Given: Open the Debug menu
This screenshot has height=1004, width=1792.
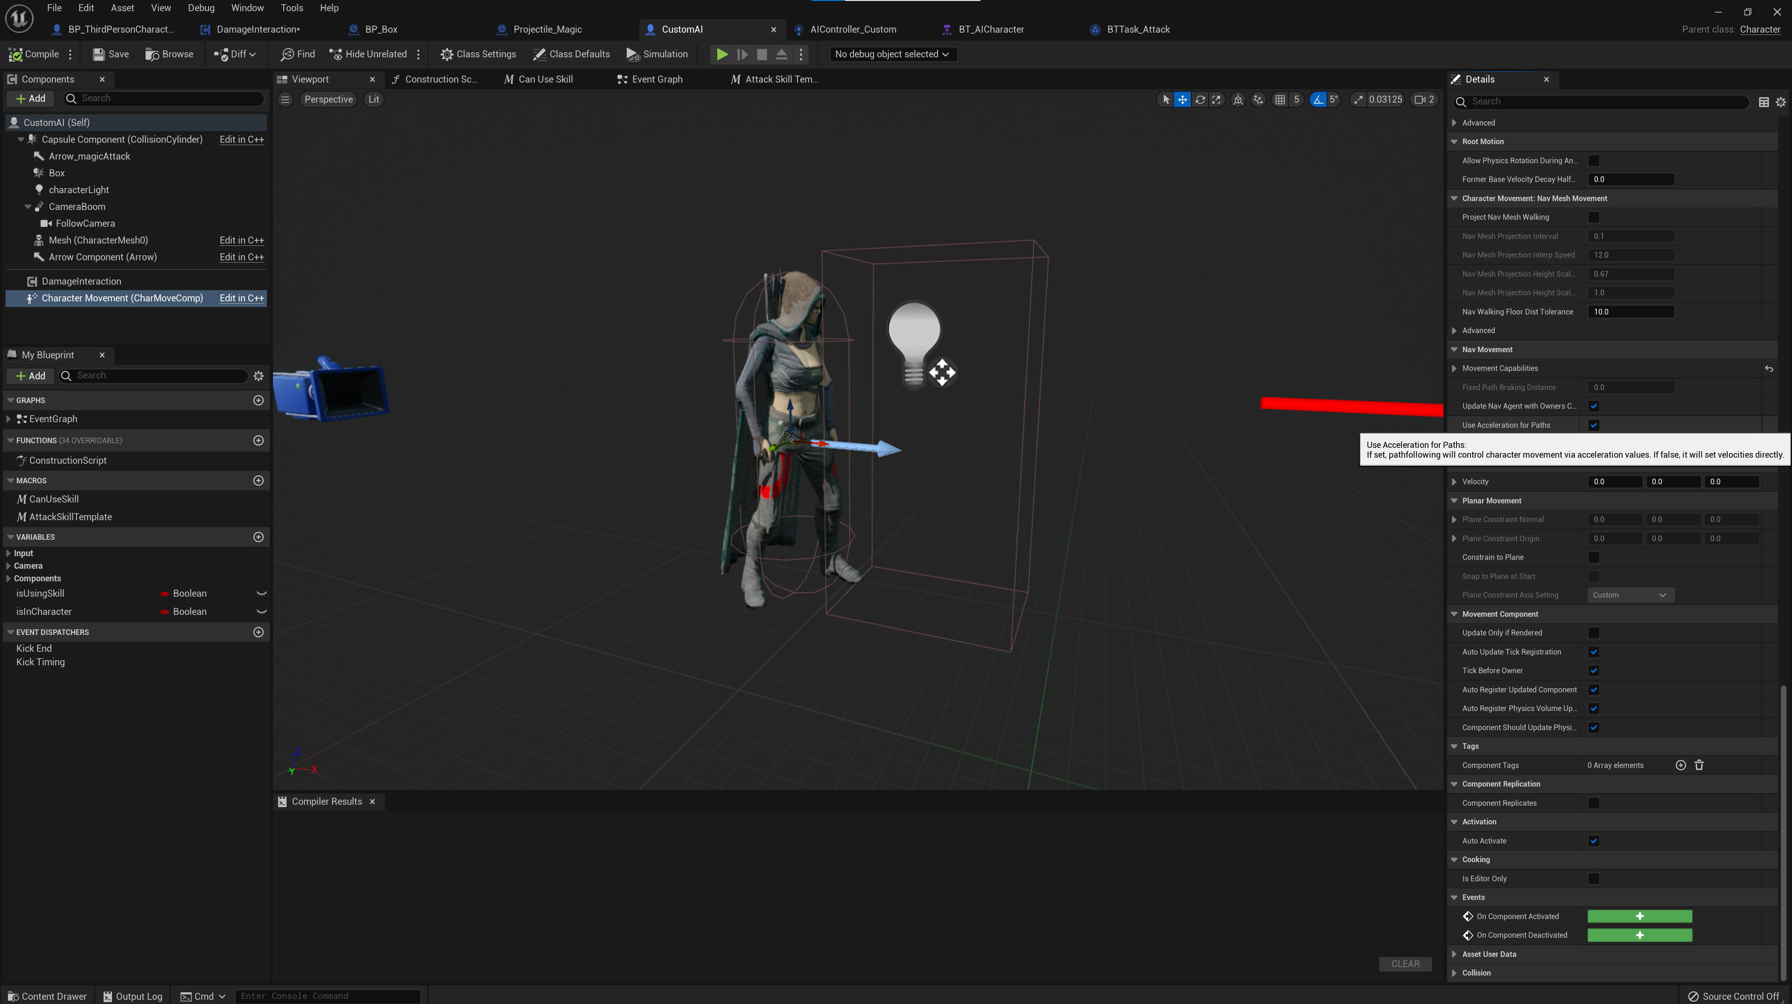Looking at the screenshot, I should click(201, 7).
